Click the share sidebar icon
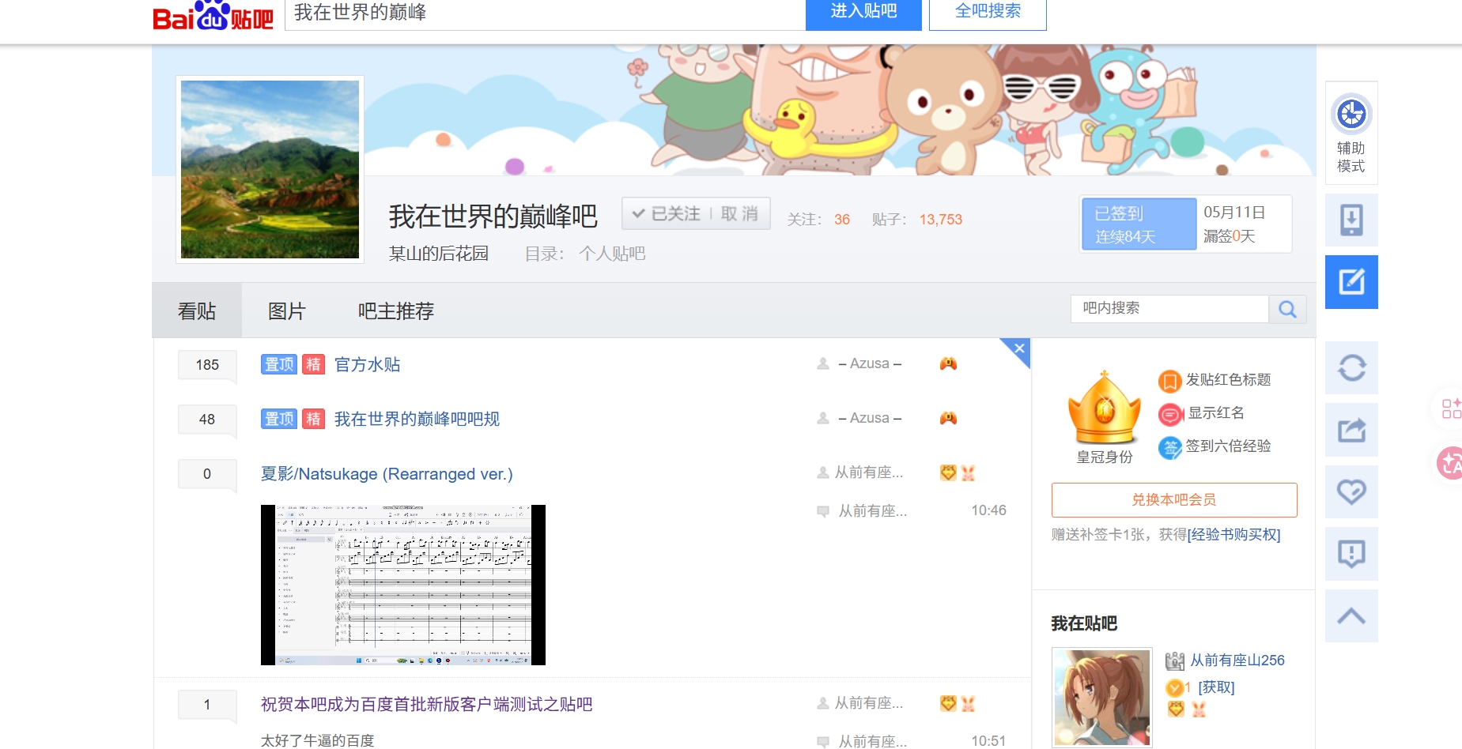This screenshot has width=1462, height=749. click(1351, 430)
